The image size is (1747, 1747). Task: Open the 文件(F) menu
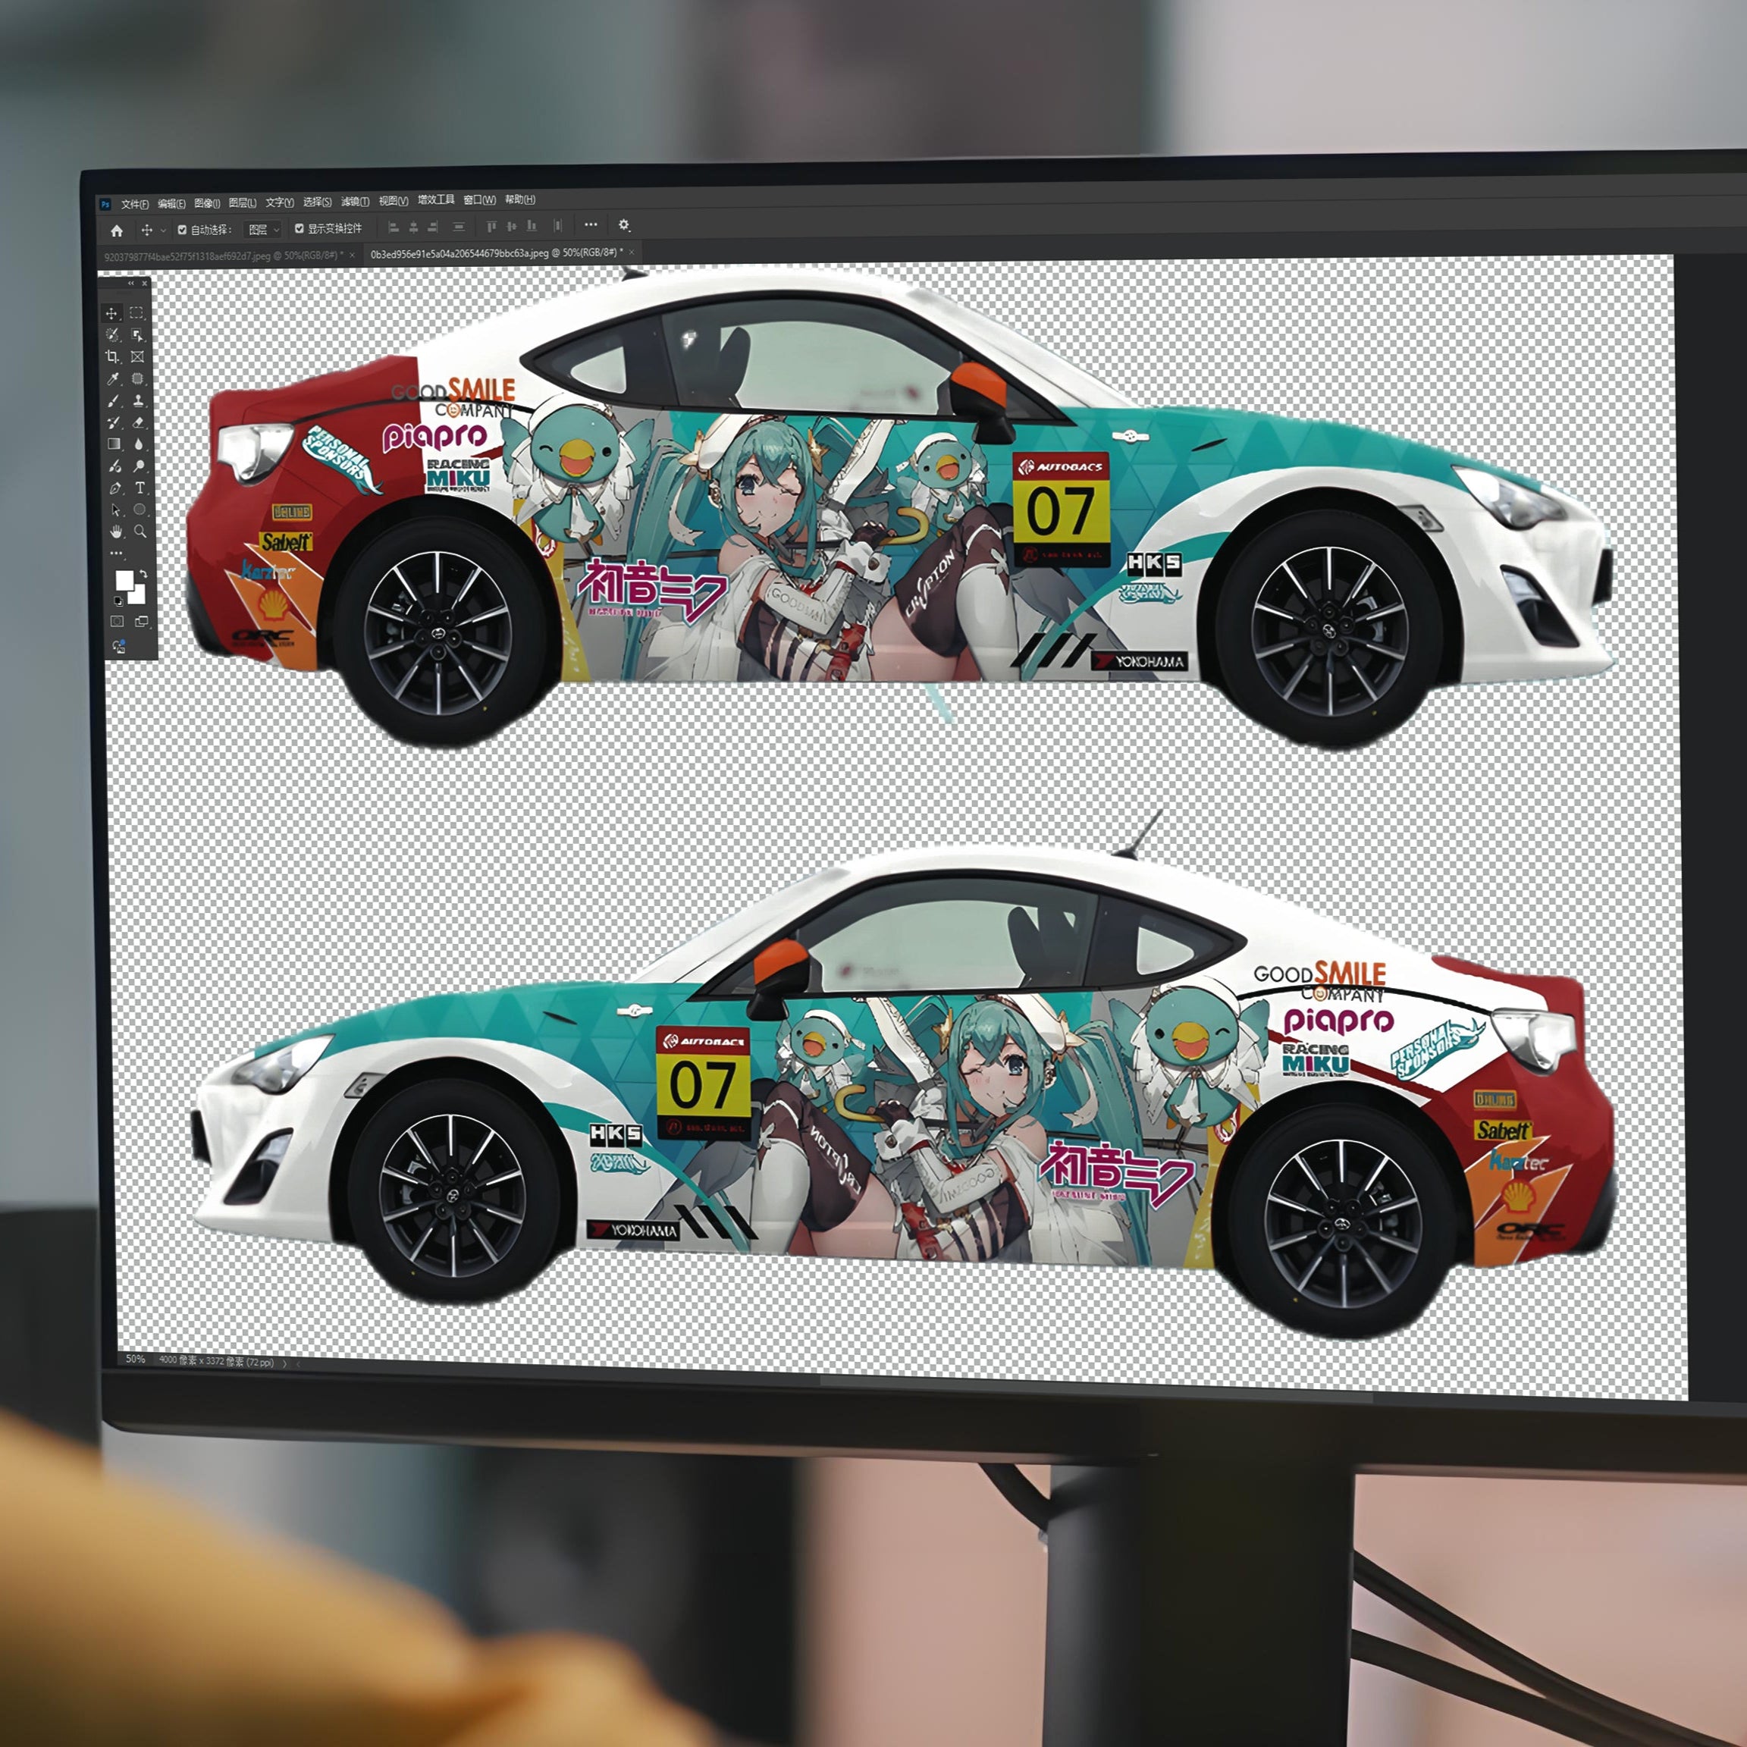pos(135,205)
